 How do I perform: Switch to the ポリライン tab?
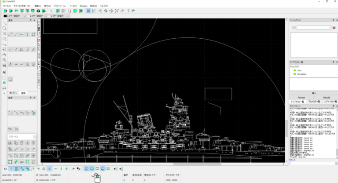coord(13,93)
